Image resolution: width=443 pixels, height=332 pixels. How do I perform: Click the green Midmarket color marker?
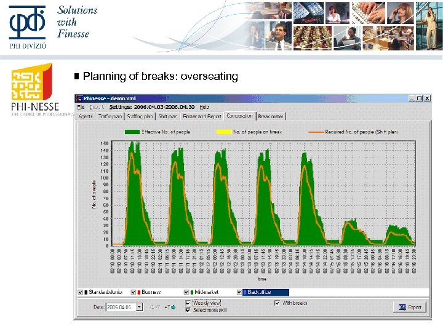point(192,292)
